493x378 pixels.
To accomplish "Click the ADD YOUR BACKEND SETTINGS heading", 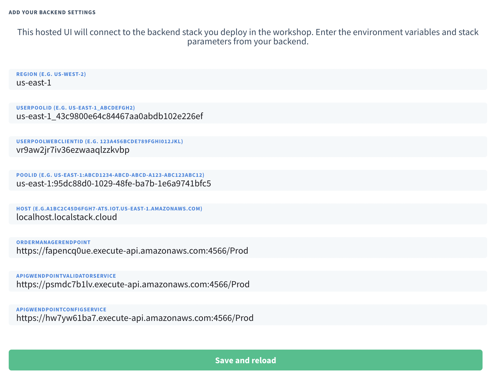I will coord(52,12).
